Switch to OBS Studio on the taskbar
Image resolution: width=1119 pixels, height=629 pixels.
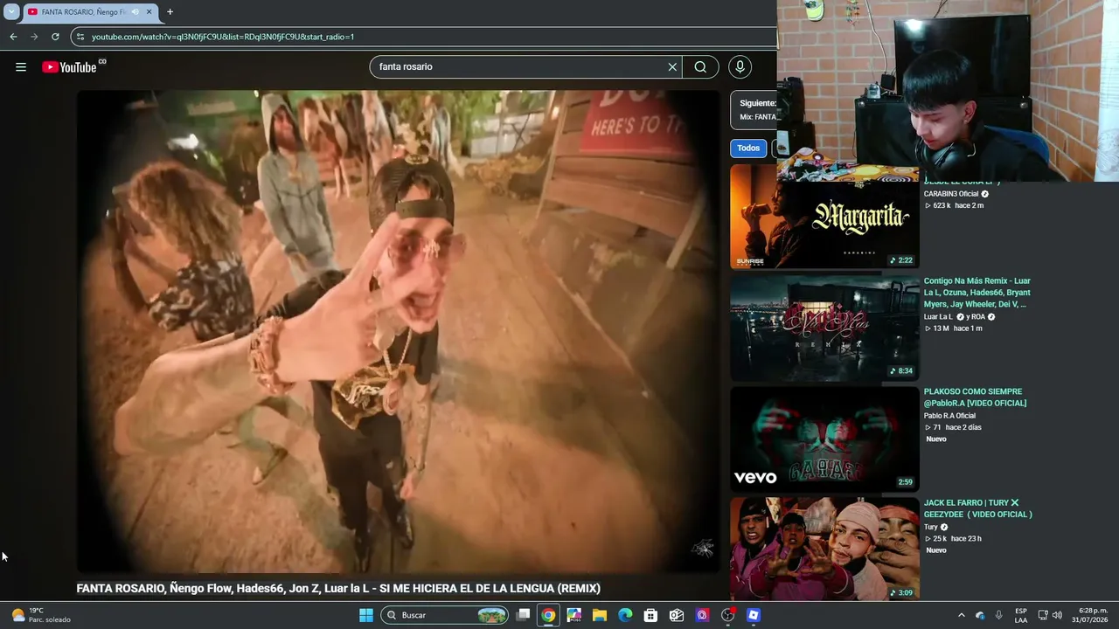(x=727, y=615)
